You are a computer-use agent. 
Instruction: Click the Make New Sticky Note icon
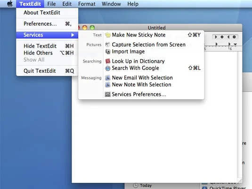tap(108, 35)
